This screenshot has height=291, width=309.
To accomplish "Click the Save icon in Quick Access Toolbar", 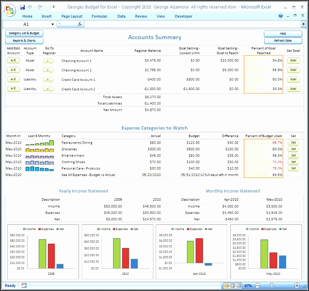I will (23, 7).
